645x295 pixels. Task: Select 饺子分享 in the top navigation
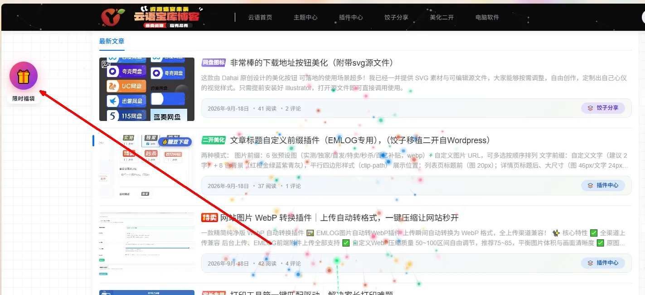click(x=396, y=17)
